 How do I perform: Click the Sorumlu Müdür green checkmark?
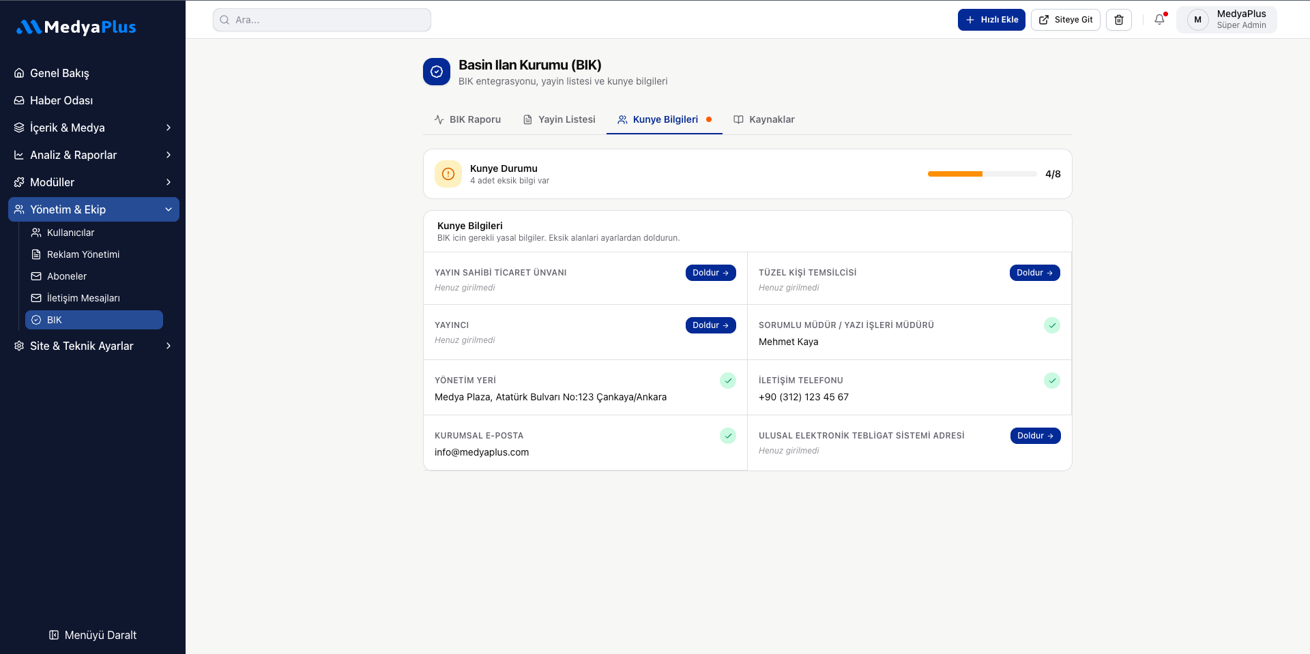[1052, 325]
